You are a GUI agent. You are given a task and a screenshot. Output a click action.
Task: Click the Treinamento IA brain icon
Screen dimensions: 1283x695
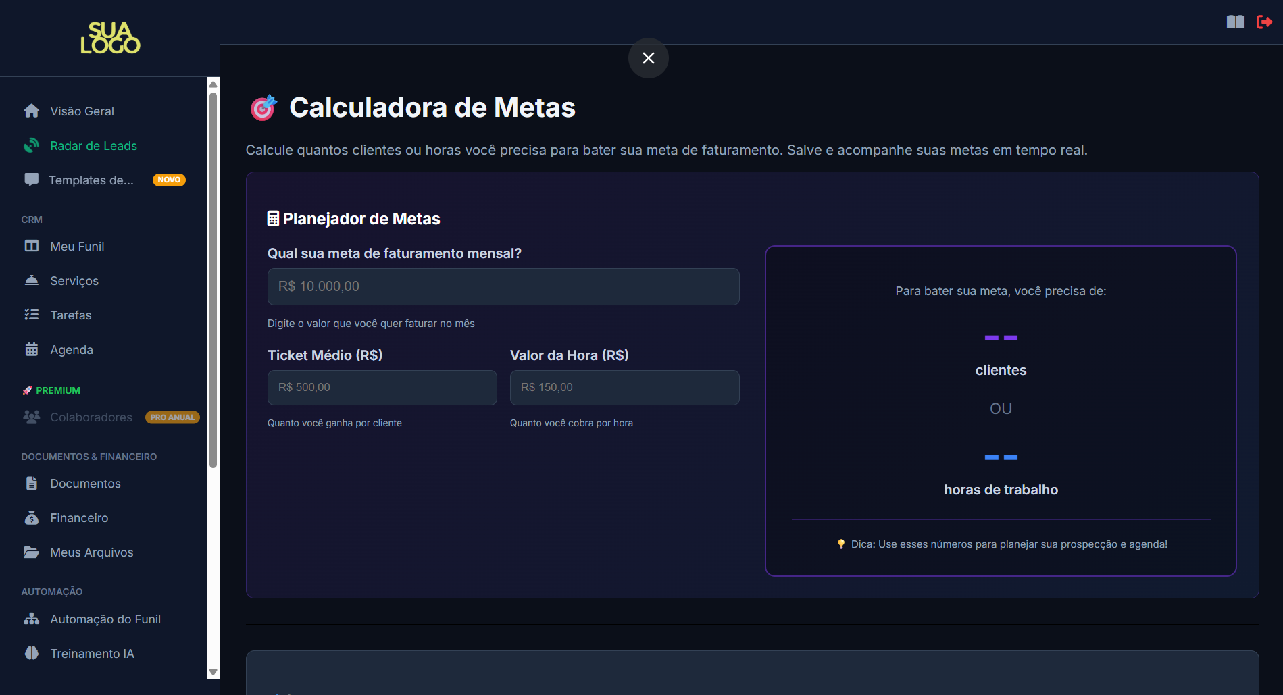coord(31,653)
